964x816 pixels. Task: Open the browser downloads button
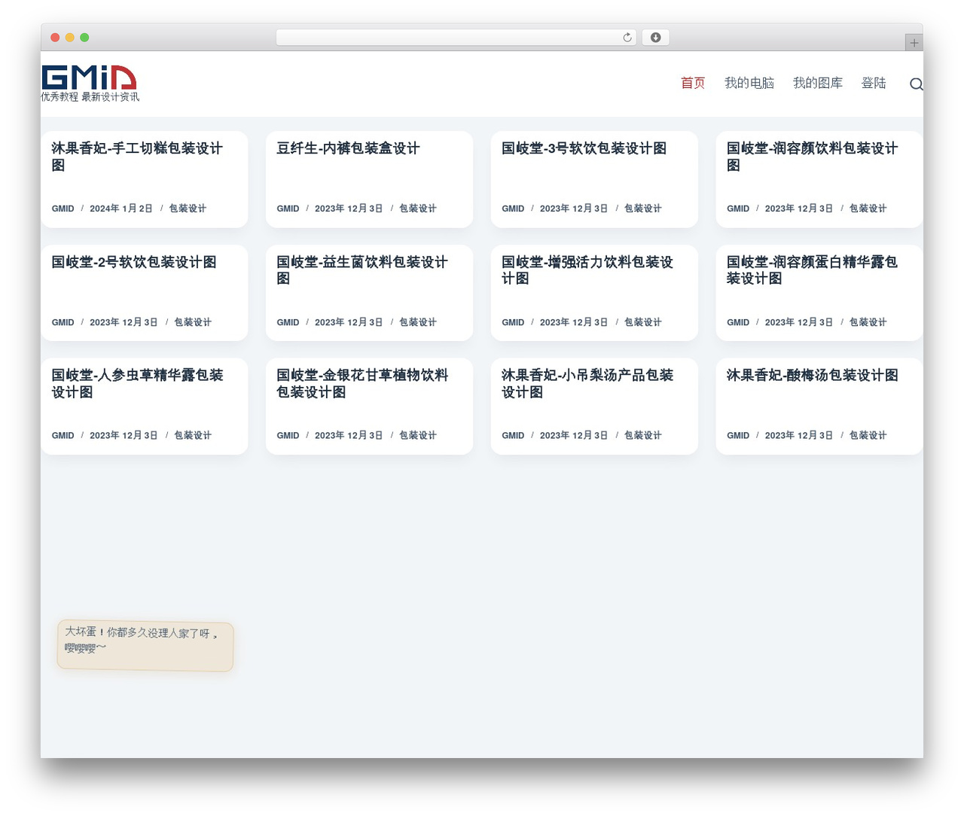[x=655, y=38]
